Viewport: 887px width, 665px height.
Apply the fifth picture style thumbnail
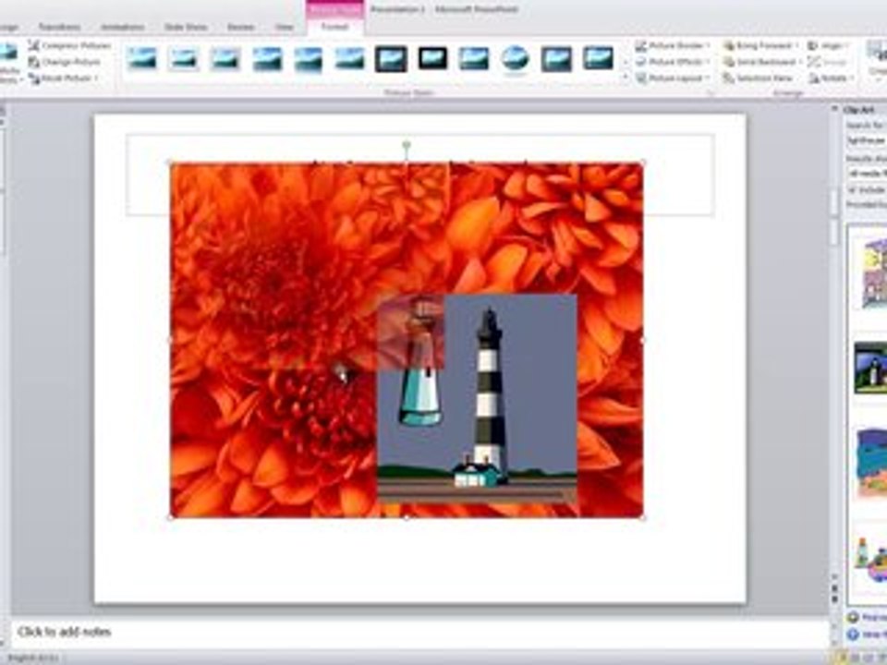(309, 58)
